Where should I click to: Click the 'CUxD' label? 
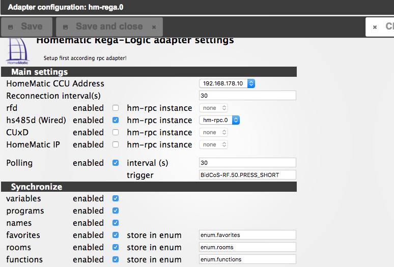pos(17,132)
